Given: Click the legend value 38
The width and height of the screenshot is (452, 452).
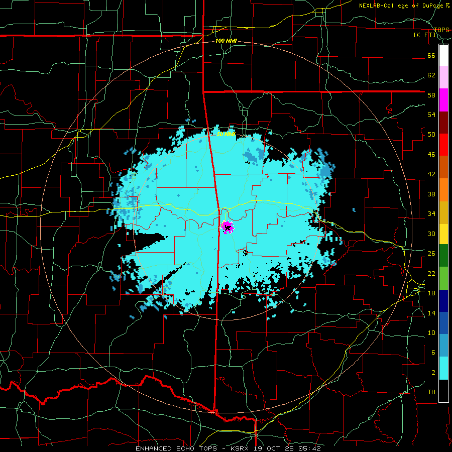Looking at the screenshot, I should (x=431, y=194).
